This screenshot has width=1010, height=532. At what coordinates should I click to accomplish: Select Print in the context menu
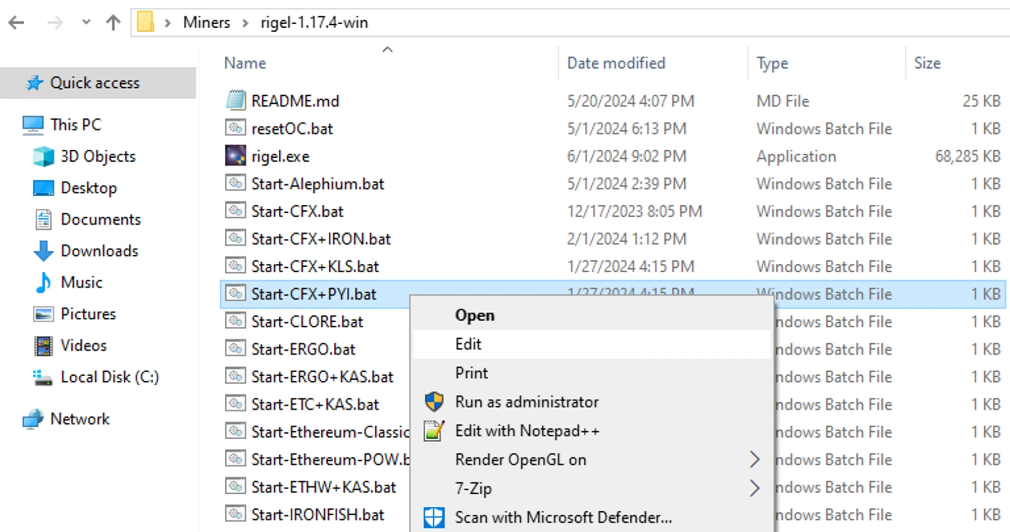471,373
